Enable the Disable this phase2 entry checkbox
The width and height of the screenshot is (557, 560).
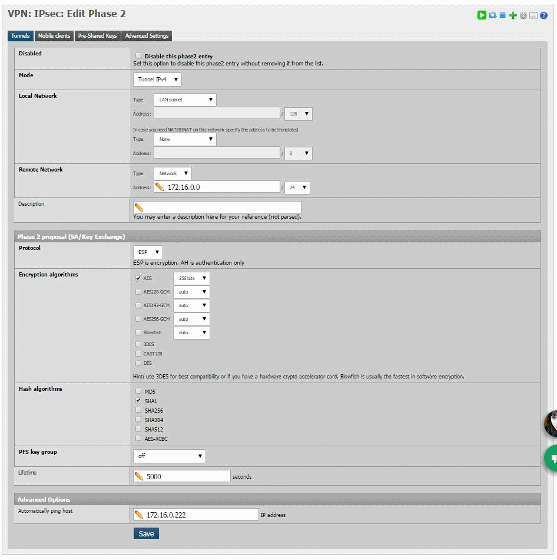(x=139, y=56)
